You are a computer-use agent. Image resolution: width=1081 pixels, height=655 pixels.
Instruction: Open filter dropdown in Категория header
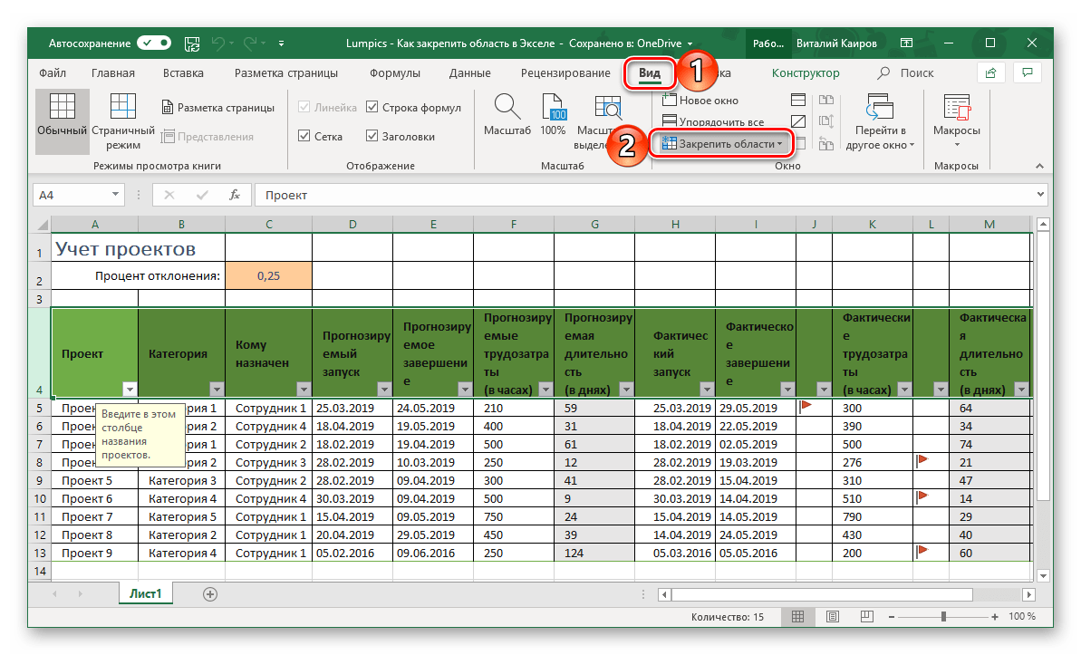(216, 389)
